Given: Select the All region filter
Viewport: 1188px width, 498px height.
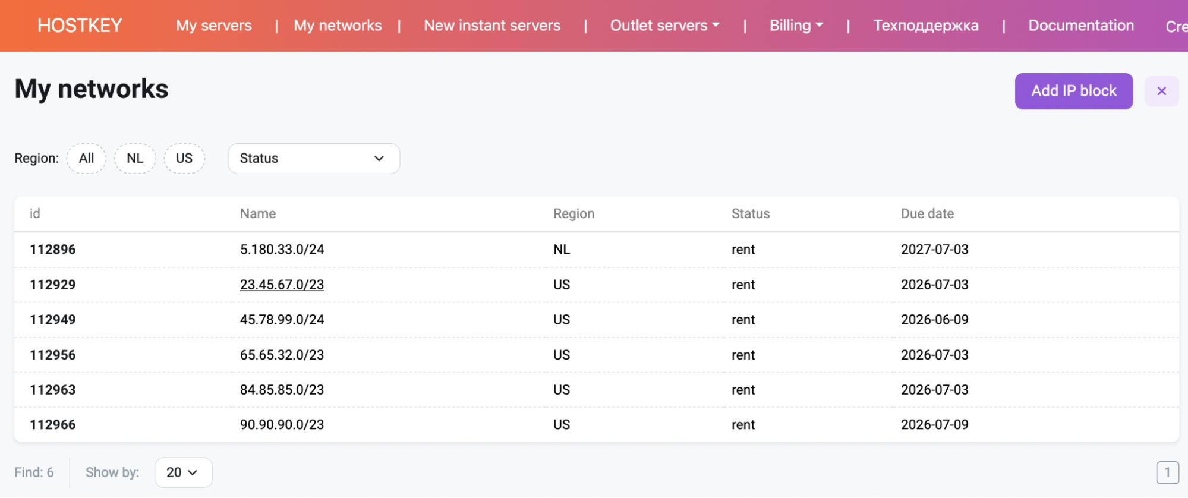Looking at the screenshot, I should click(x=86, y=159).
